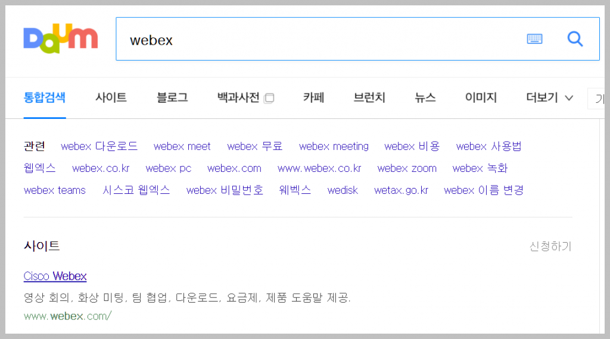
Task: Open related search 웹엑스
Action: click(x=40, y=168)
